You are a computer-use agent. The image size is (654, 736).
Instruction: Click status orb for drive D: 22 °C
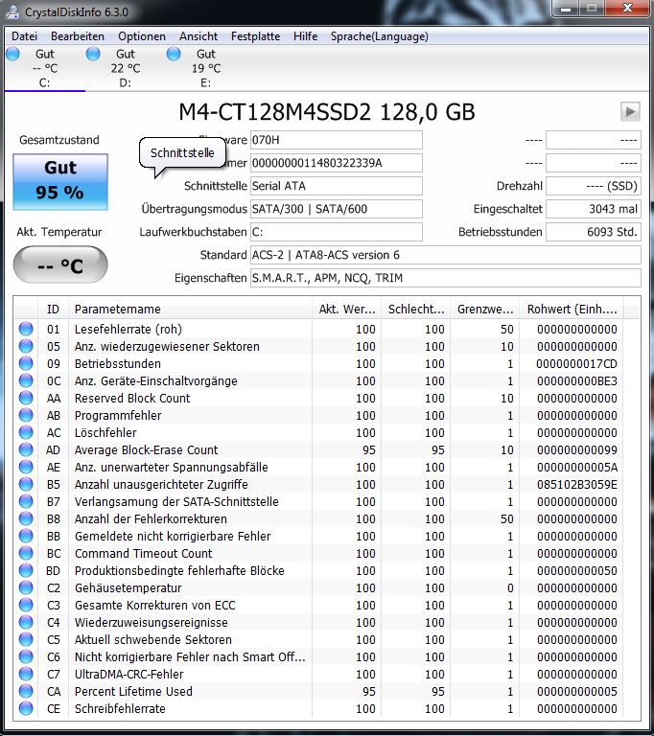point(93,54)
